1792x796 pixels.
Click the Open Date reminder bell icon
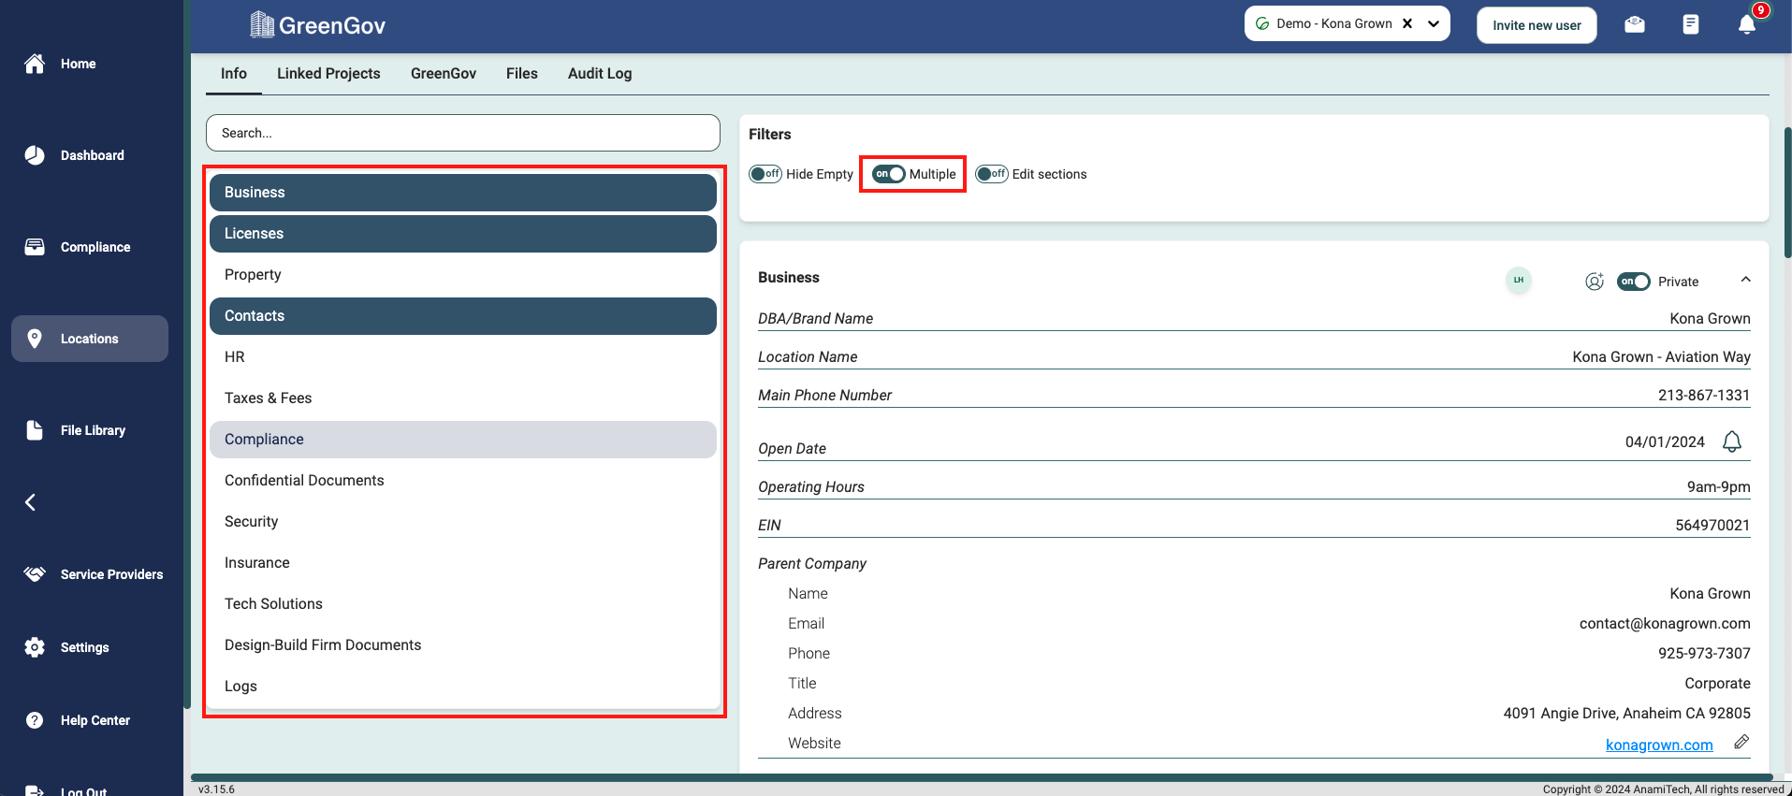[x=1732, y=441]
